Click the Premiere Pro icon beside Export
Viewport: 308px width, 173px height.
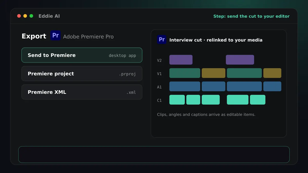tap(55, 35)
